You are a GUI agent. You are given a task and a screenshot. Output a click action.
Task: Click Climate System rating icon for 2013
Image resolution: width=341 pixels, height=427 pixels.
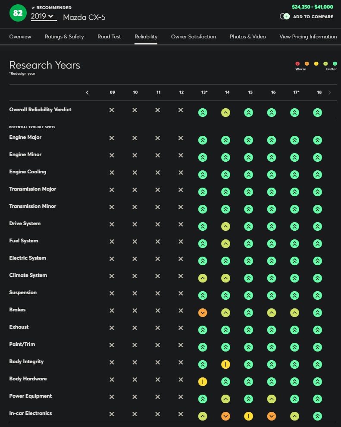pos(203,278)
